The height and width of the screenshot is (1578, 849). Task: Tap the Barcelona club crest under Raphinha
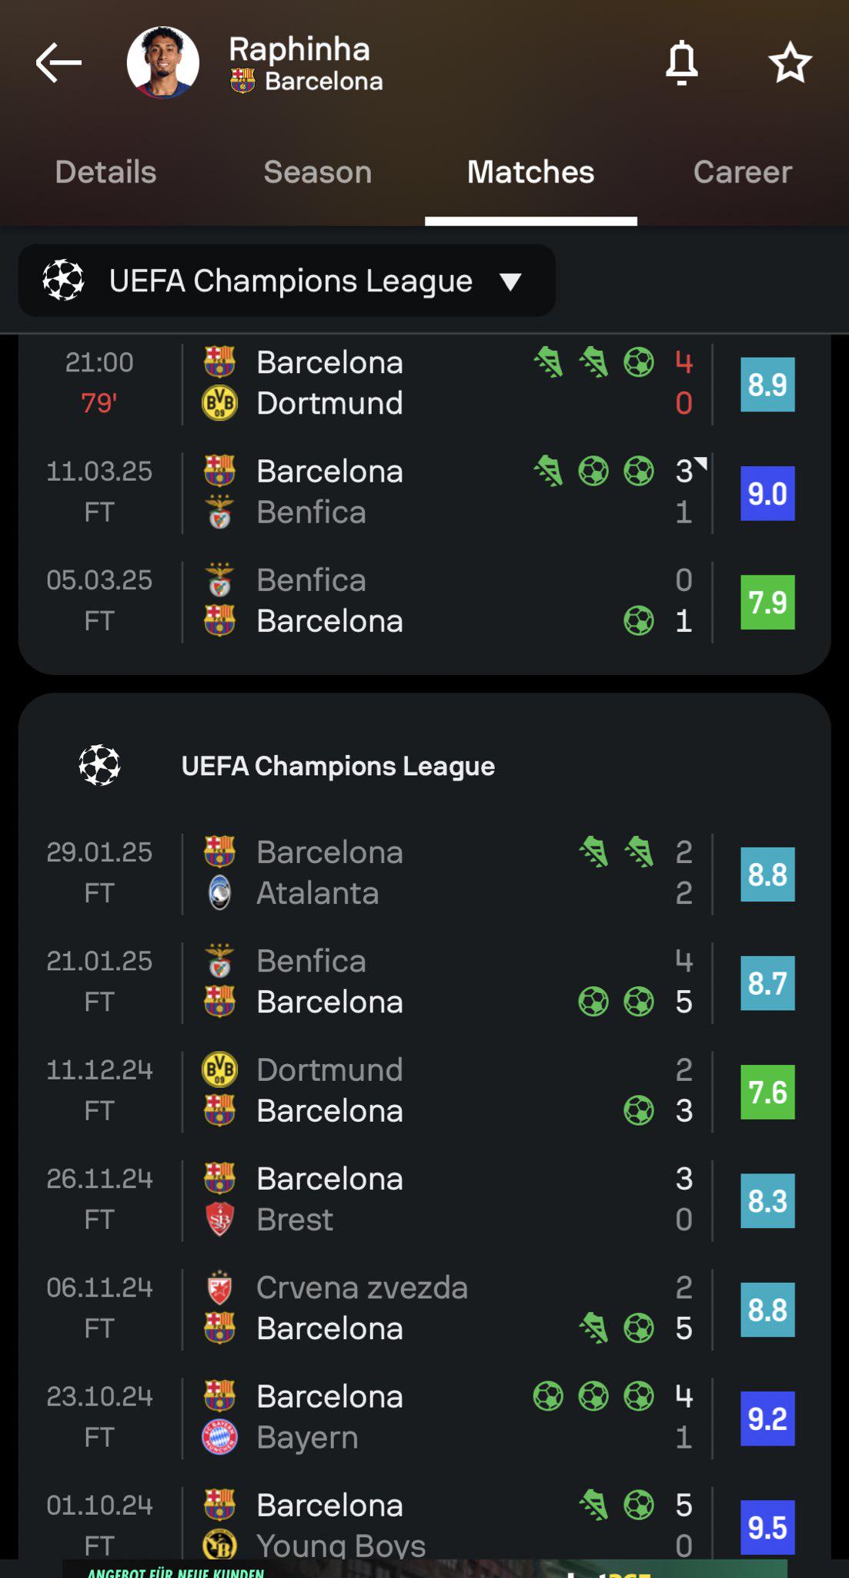click(242, 81)
